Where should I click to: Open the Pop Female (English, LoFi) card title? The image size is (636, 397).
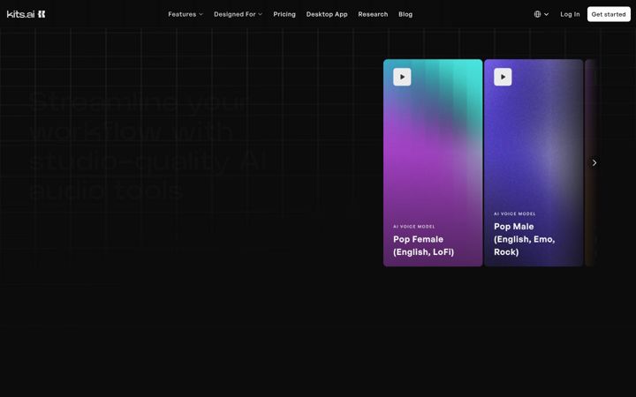[x=423, y=245]
